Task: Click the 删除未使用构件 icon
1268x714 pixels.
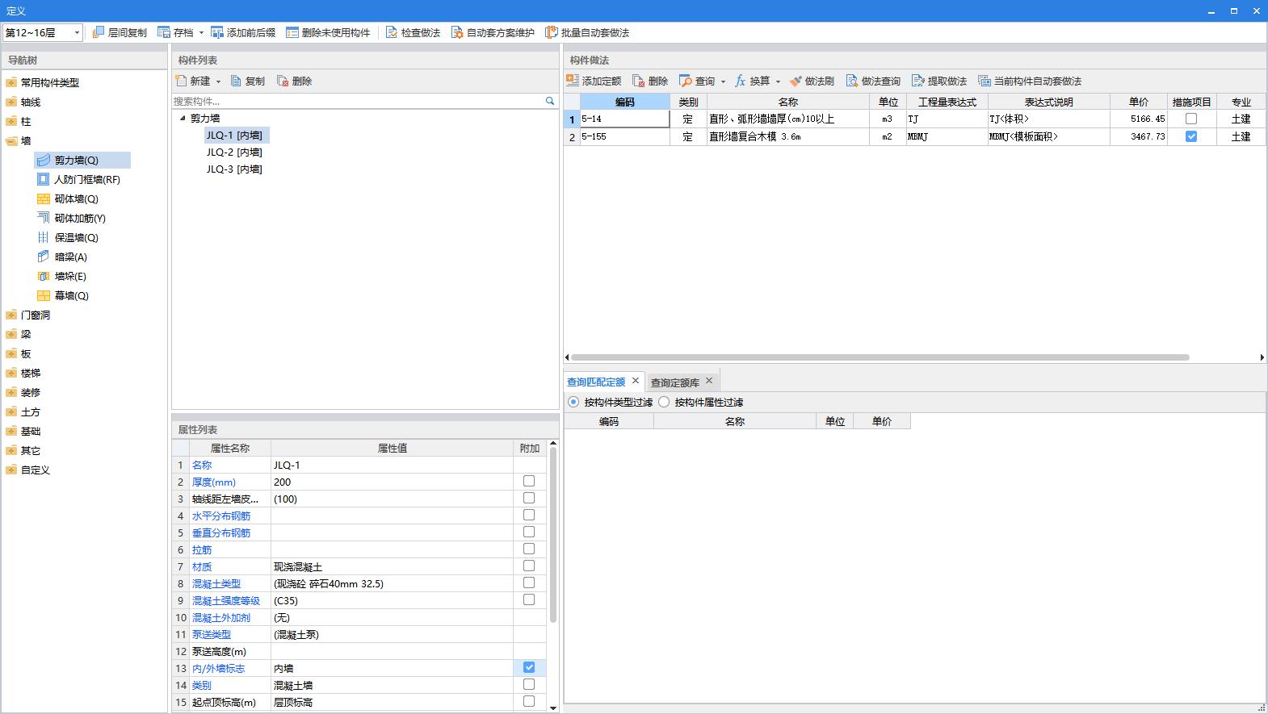Action: click(x=292, y=32)
